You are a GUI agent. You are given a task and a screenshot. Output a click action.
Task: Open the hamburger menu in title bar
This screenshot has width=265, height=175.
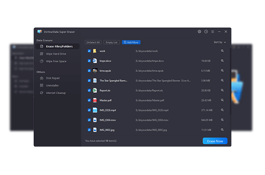click(x=212, y=32)
